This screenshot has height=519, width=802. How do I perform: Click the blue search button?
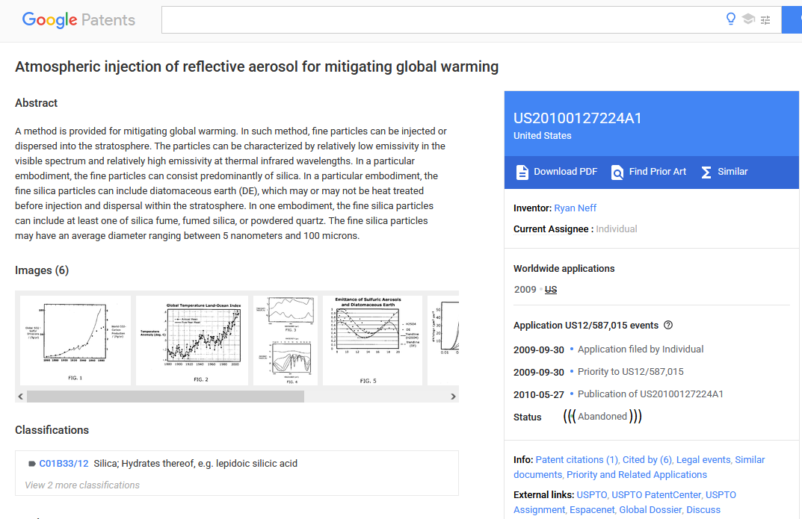tap(792, 20)
